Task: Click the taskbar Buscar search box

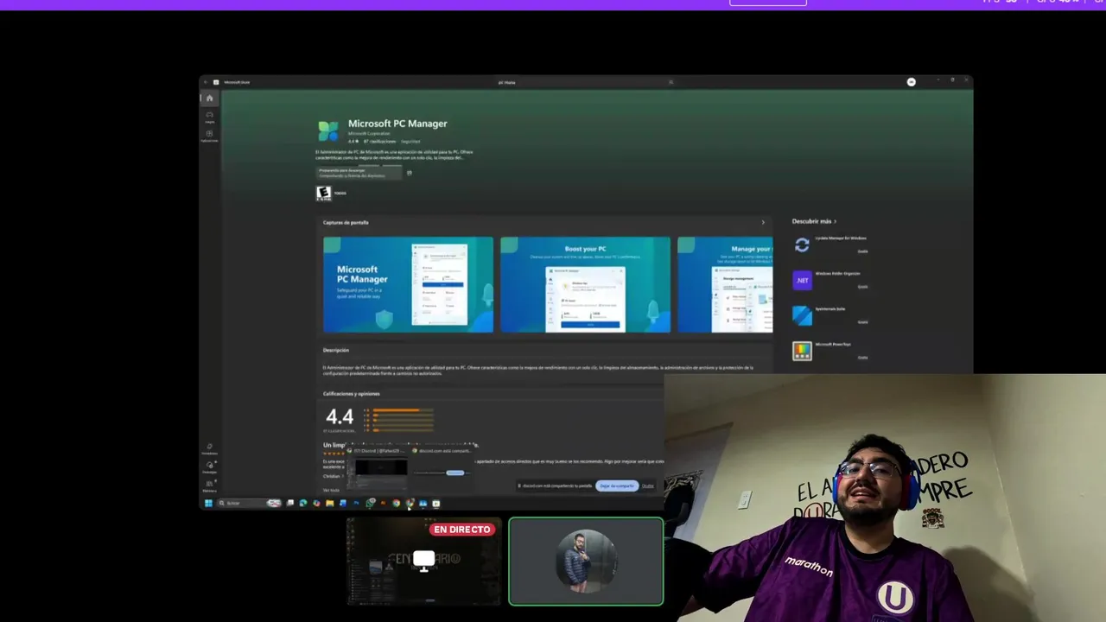Action: pos(249,503)
